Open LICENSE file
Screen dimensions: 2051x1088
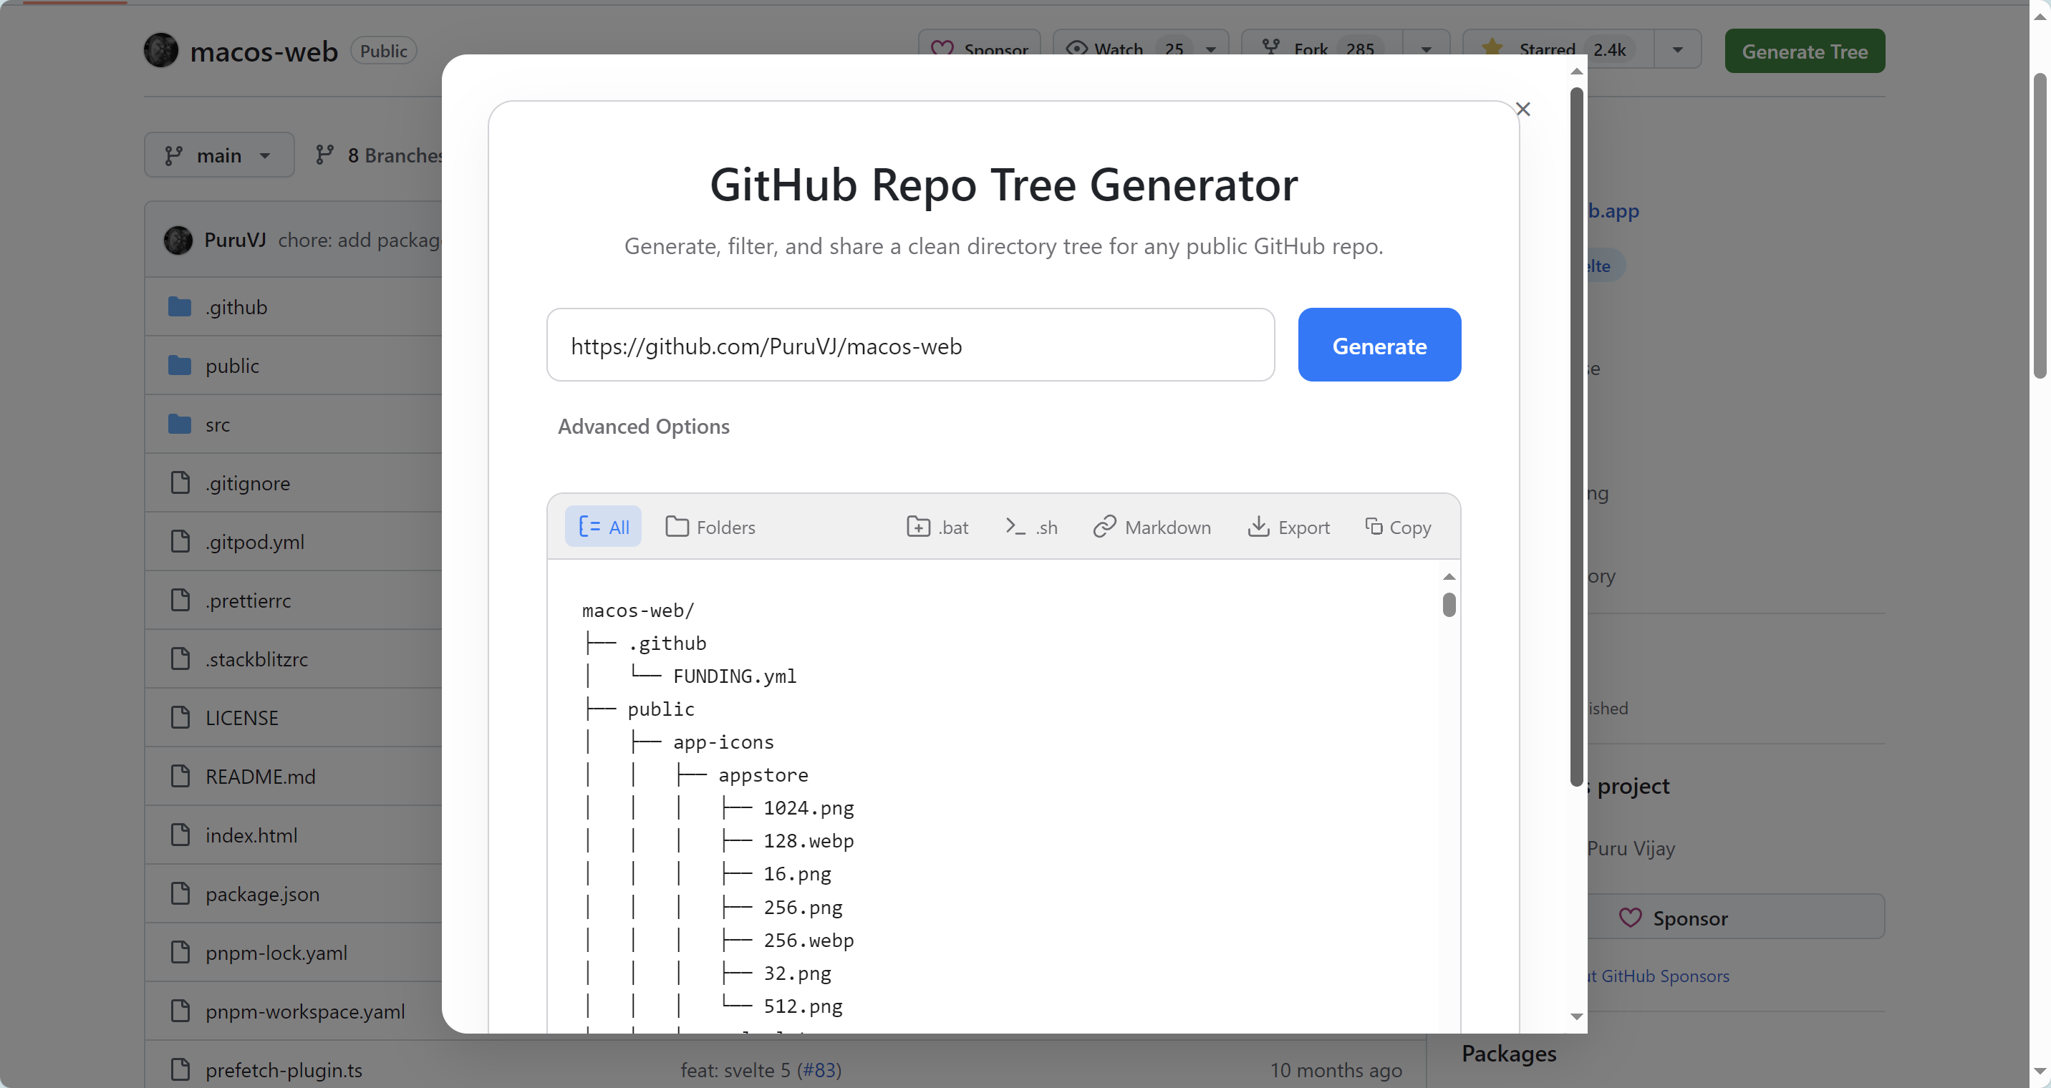(x=242, y=718)
